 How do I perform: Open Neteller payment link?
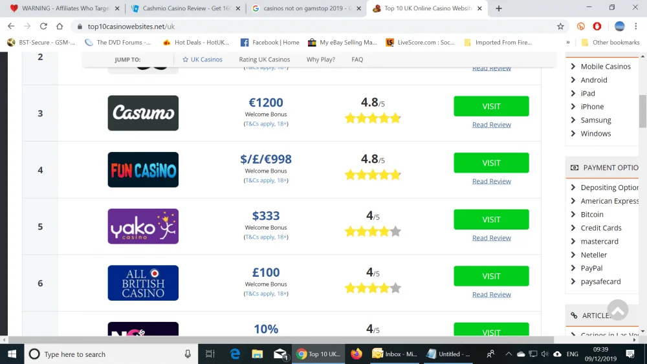[x=594, y=255]
